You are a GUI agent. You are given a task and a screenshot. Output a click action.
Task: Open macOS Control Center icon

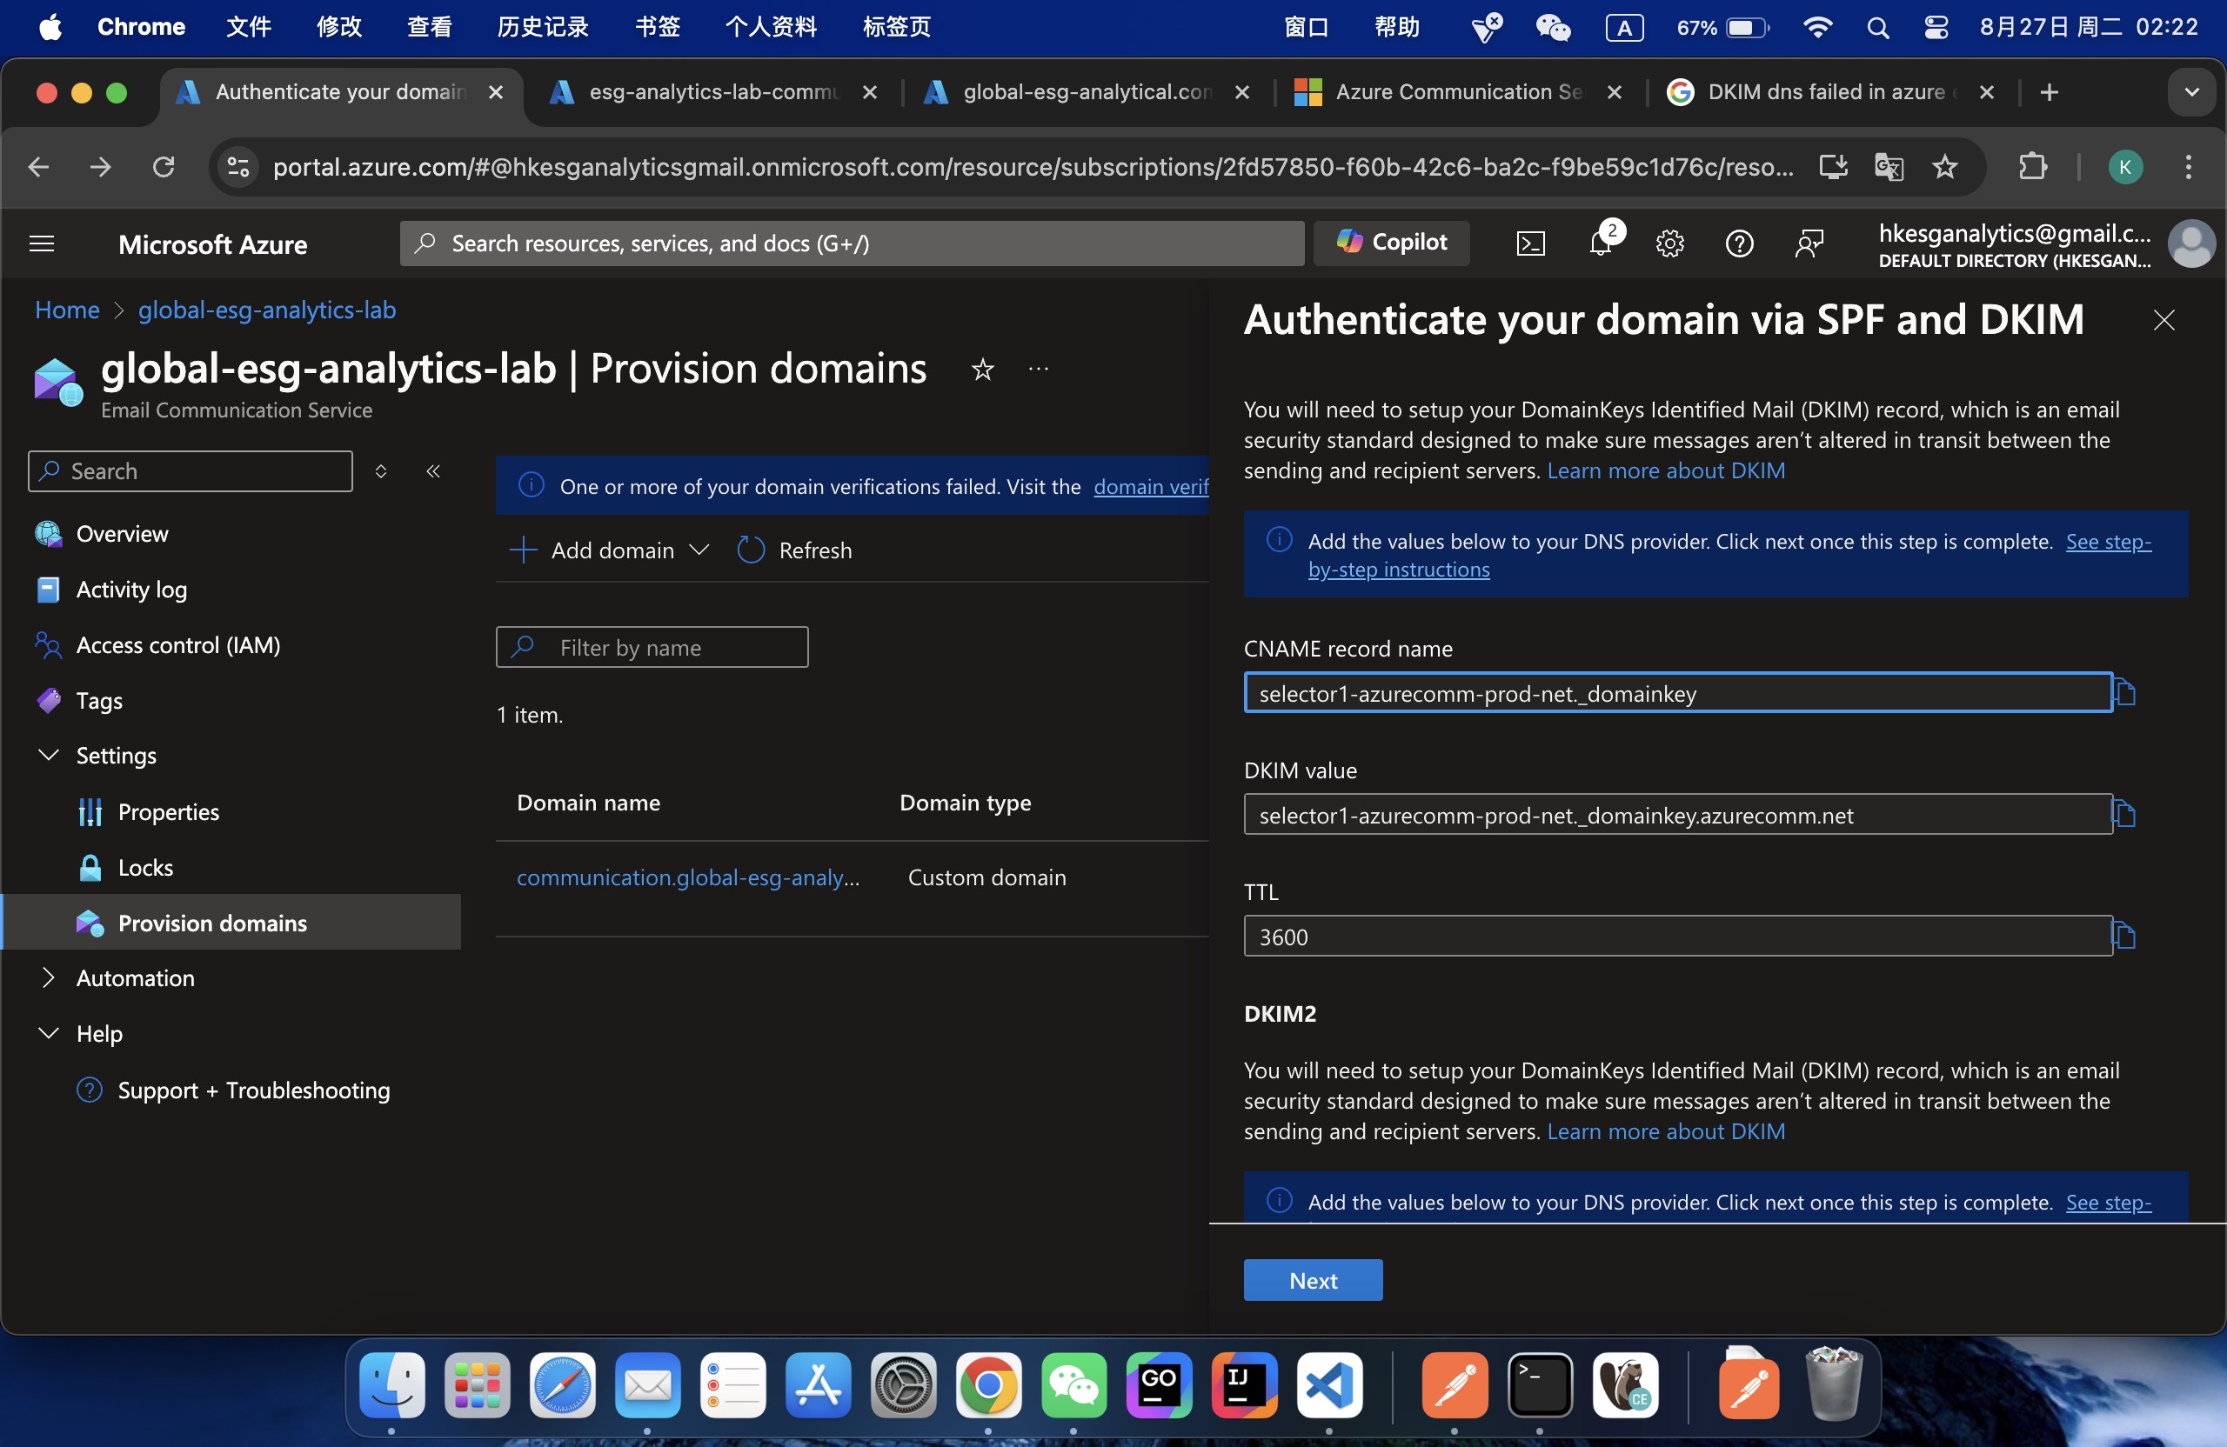pos(1936,27)
